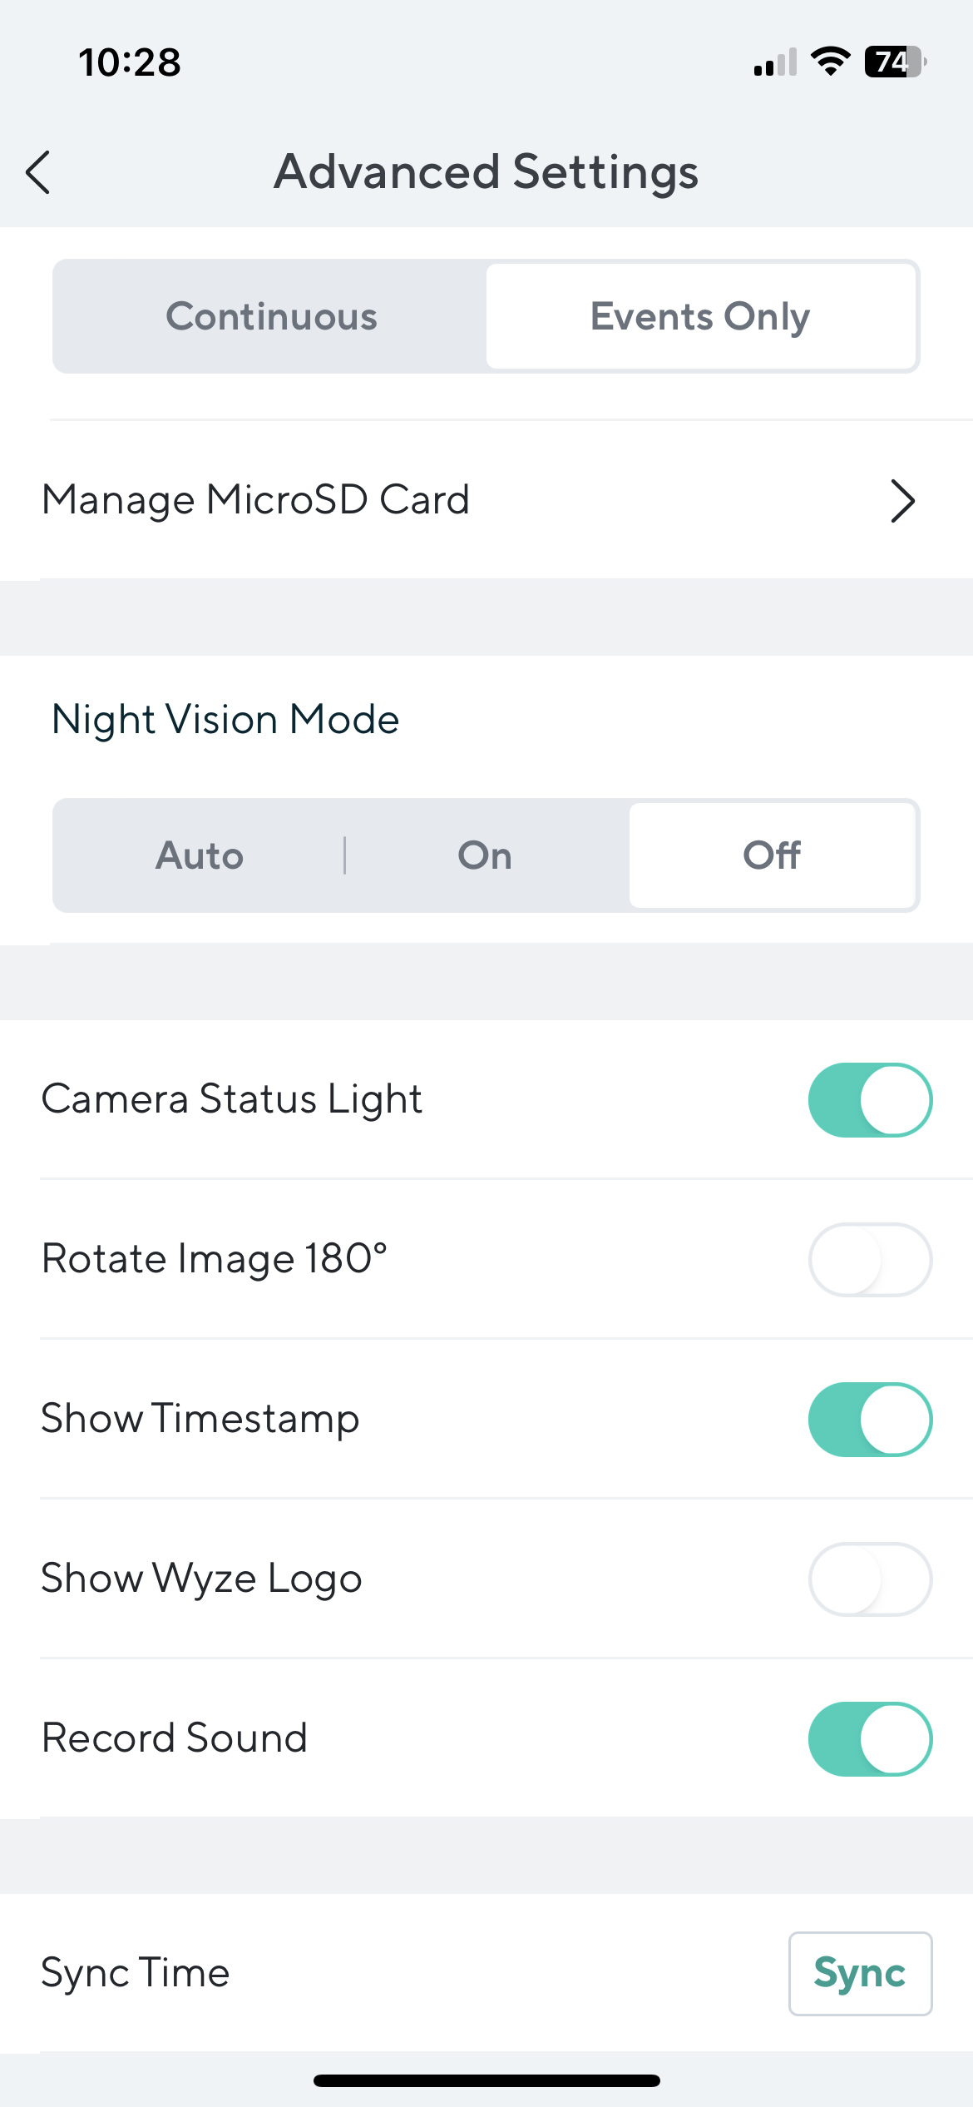This screenshot has width=973, height=2107.
Task: Tap the Sync Time label
Action: 136,1973
